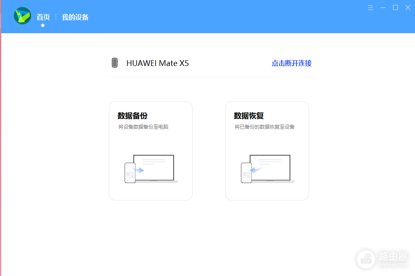Select the HUAWEI Mate X5 device name
Viewport: 415px width, 276px height.
tap(157, 63)
